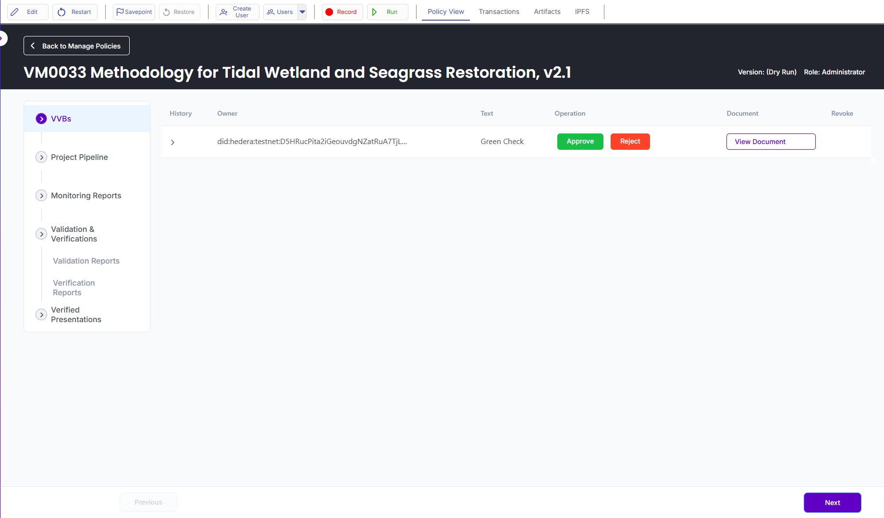
Task: Select Validation Reports in the sidebar
Action: (x=86, y=261)
